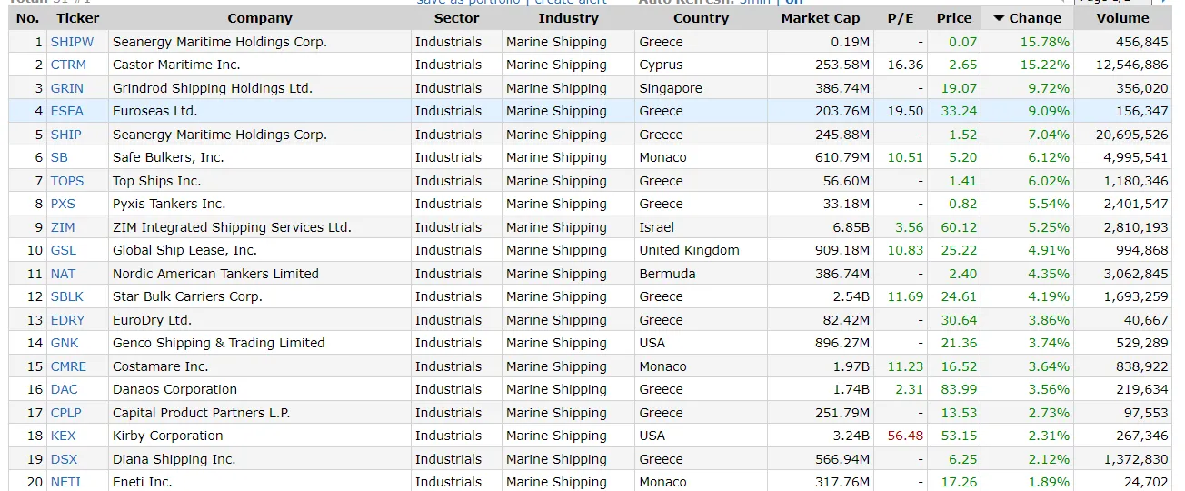
Task: Open the CPLP ticker link
Action: point(66,413)
